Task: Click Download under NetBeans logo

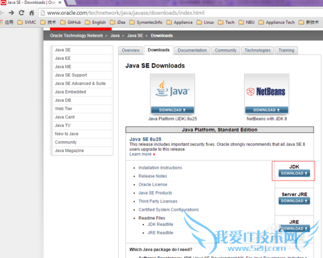Action: (x=267, y=110)
